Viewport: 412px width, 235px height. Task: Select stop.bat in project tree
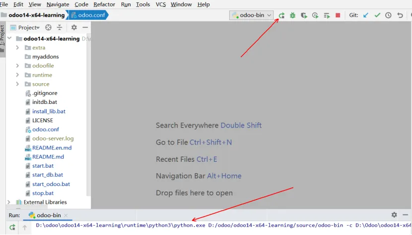[43, 193]
